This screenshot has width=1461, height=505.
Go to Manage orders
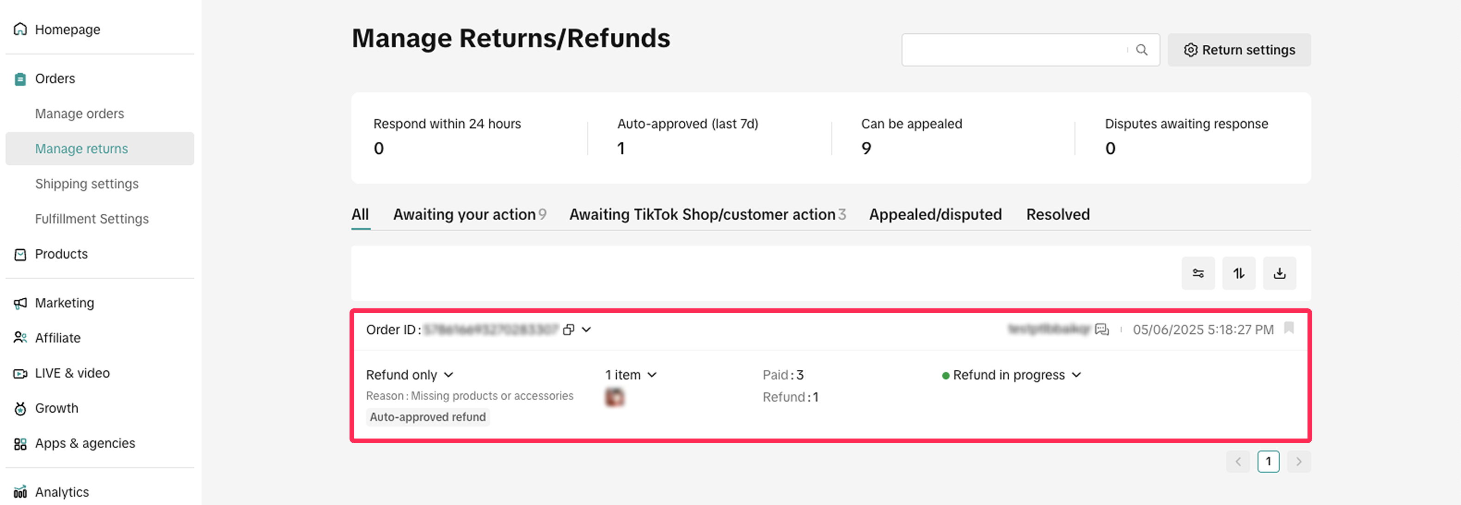[x=80, y=114]
